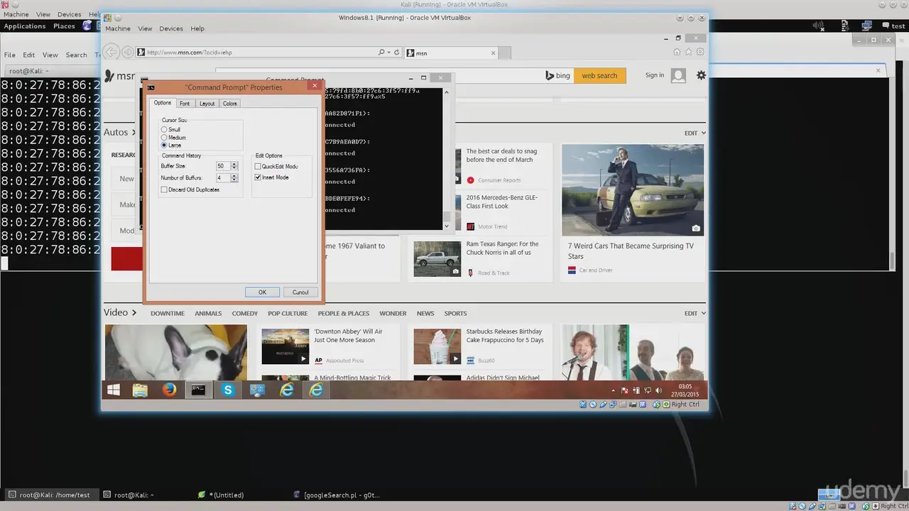
Task: Expand Autos section chevron
Action: 134,133
